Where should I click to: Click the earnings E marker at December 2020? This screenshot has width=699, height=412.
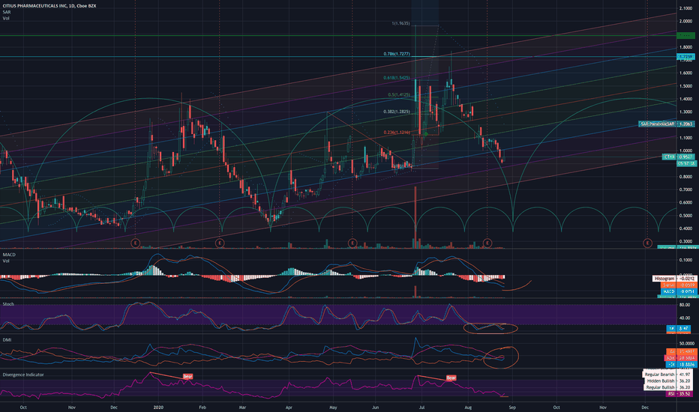click(x=647, y=243)
